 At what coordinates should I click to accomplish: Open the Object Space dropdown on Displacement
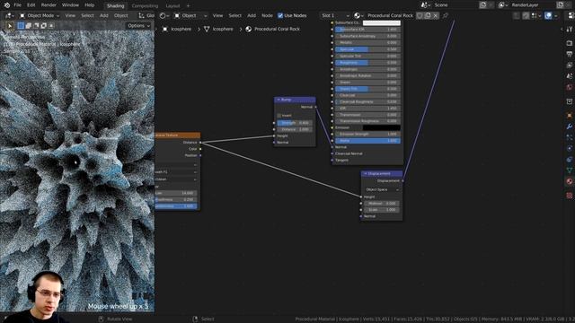(382, 189)
